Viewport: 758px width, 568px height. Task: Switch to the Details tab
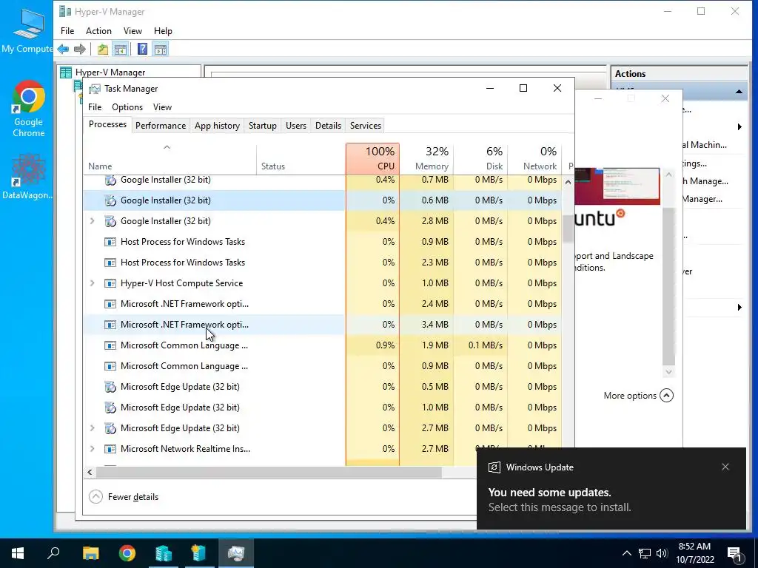coord(328,126)
